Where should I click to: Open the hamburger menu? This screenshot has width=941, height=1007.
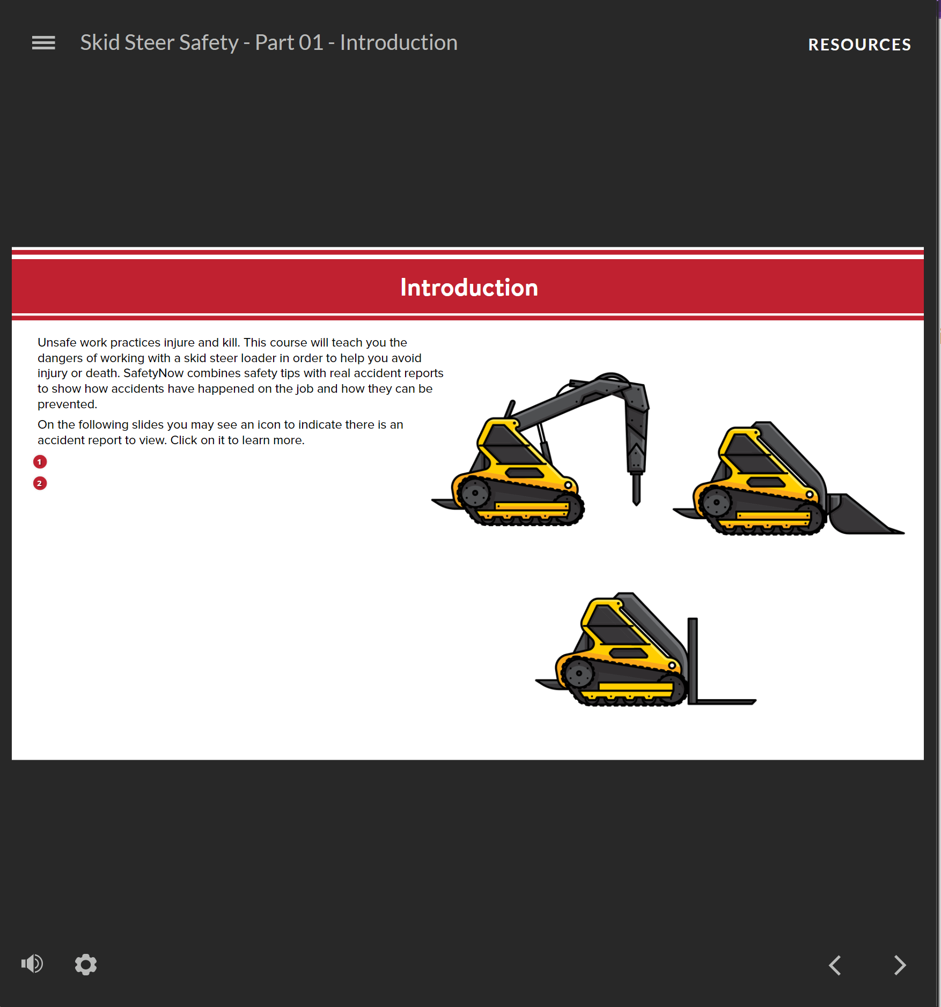[43, 43]
